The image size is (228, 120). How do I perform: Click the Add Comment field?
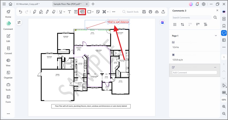194,73
